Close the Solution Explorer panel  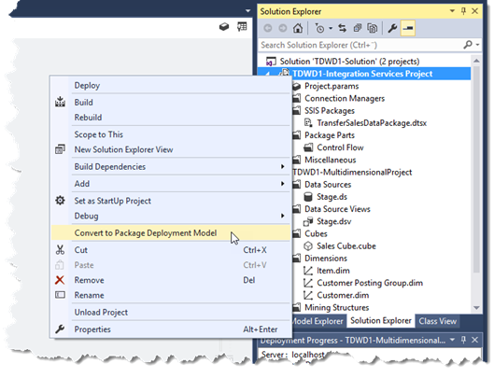pos(474,11)
